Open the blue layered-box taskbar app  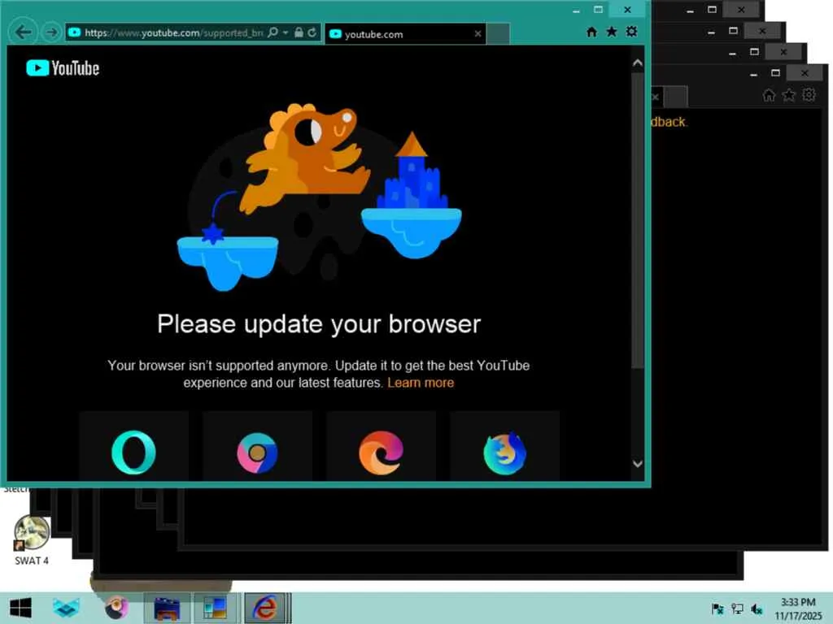(67, 608)
